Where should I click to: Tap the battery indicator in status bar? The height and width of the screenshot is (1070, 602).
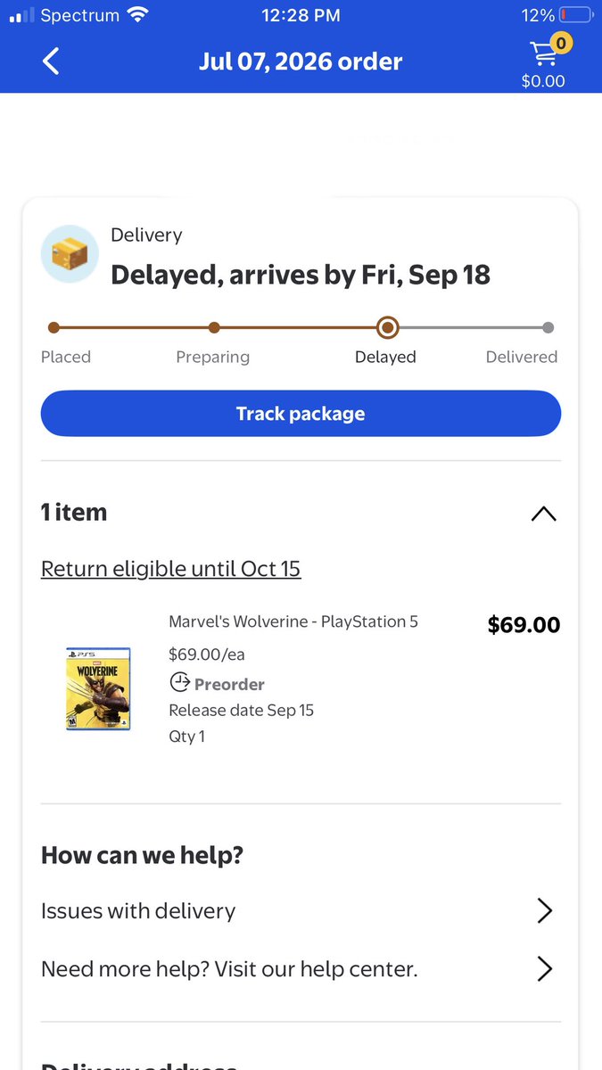pyautogui.click(x=576, y=15)
